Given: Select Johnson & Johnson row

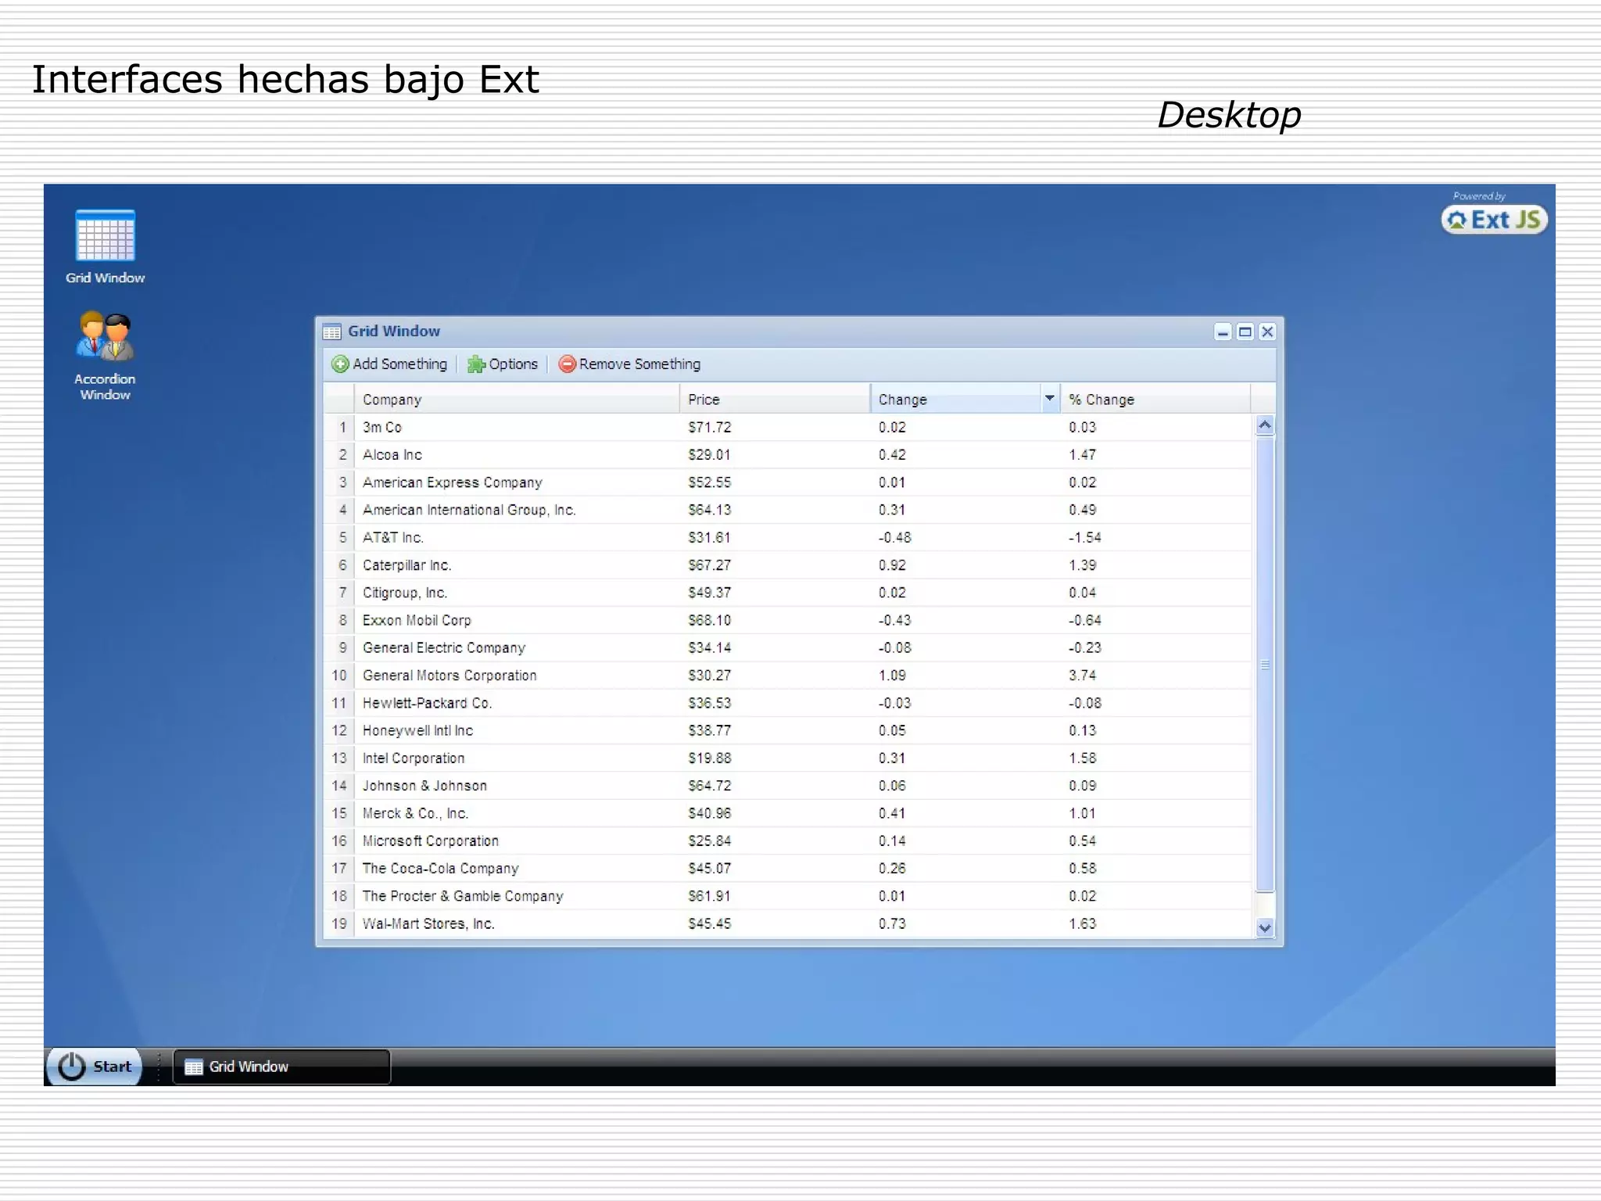Looking at the screenshot, I should (x=787, y=786).
